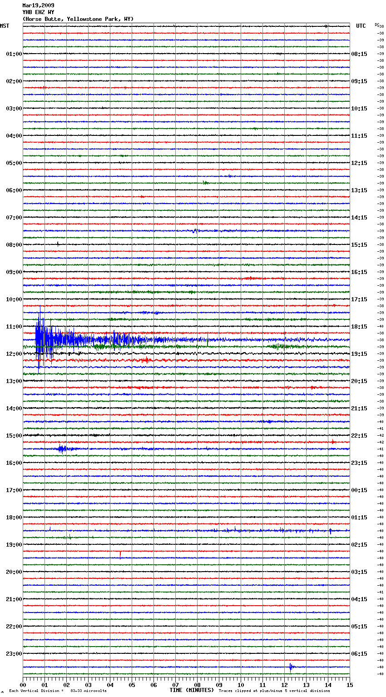This screenshot has height=697, width=386.
Task: Click the 14:15 UTC time label
Action: [x=359, y=218]
